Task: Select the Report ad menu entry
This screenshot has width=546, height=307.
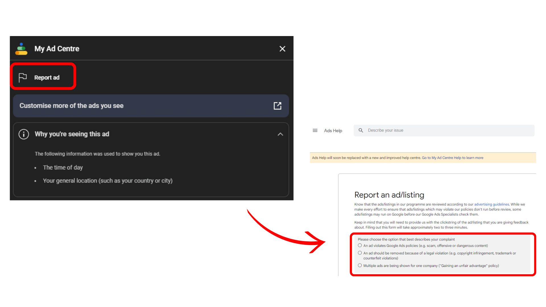Action: coord(47,77)
